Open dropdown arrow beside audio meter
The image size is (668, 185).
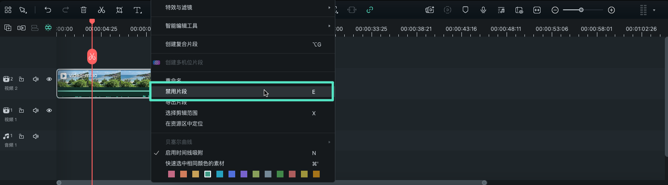pyautogui.click(x=654, y=10)
